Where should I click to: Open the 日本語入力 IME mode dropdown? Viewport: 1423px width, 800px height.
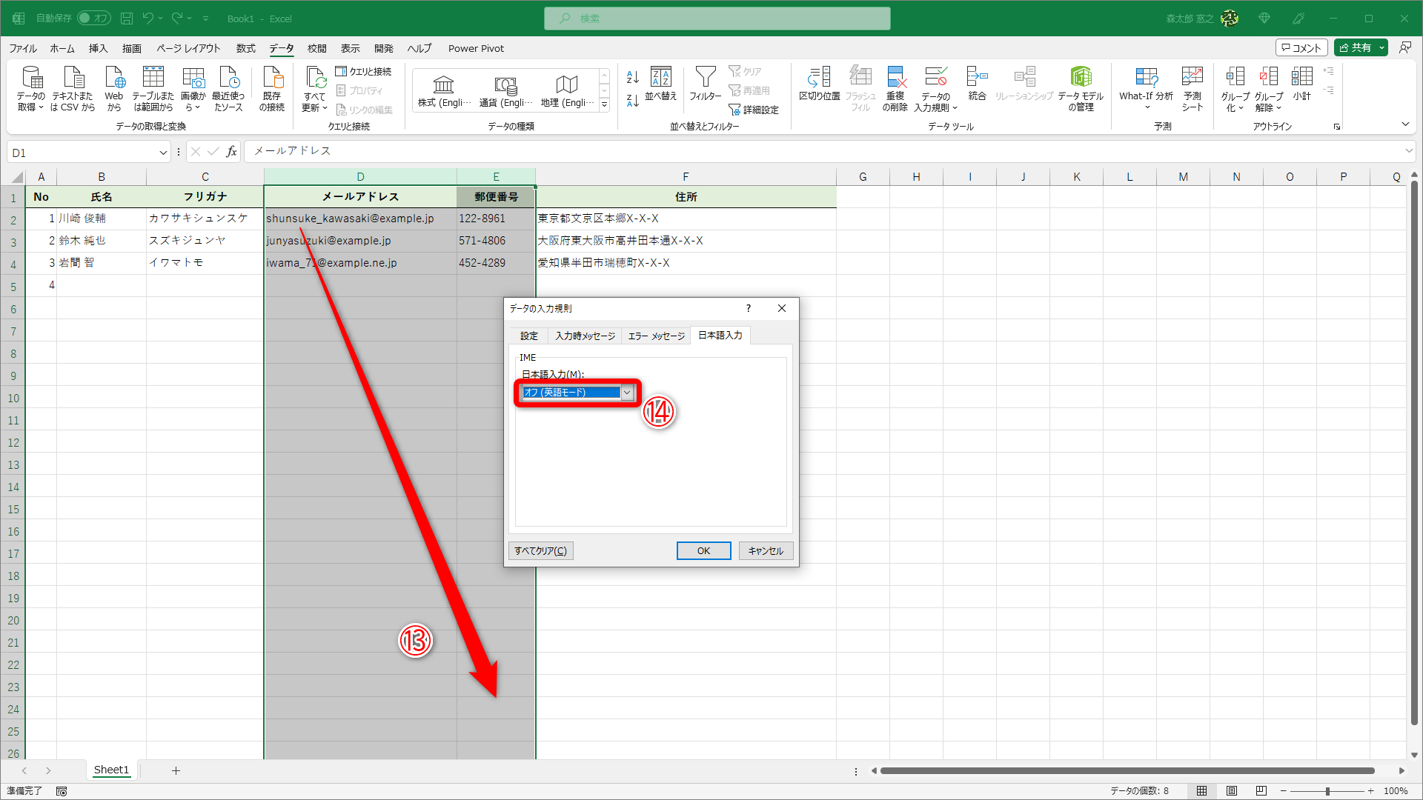(x=627, y=393)
